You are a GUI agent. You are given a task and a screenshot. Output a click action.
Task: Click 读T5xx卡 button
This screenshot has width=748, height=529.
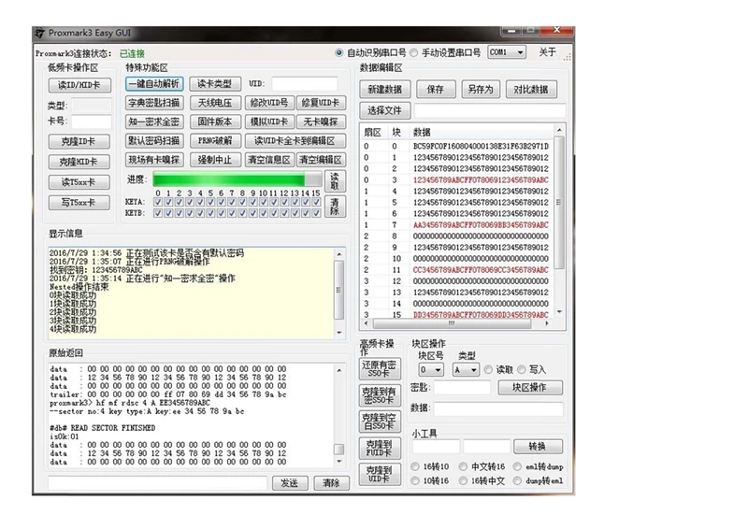[79, 182]
